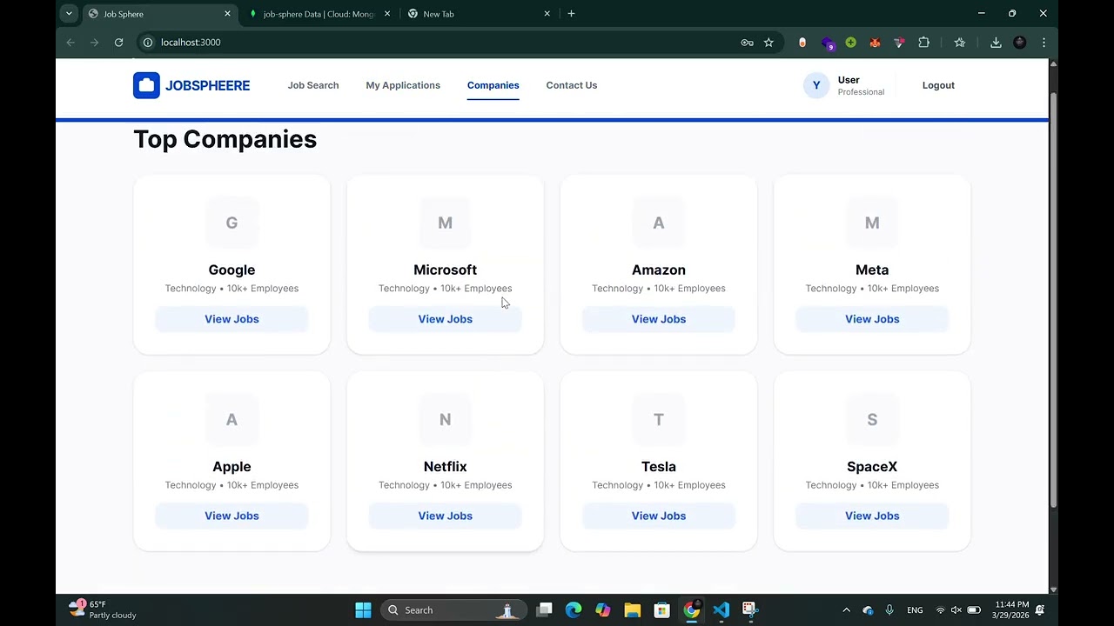Click the SpaceX S logo tile
This screenshot has height=626, width=1114.
[x=872, y=419]
